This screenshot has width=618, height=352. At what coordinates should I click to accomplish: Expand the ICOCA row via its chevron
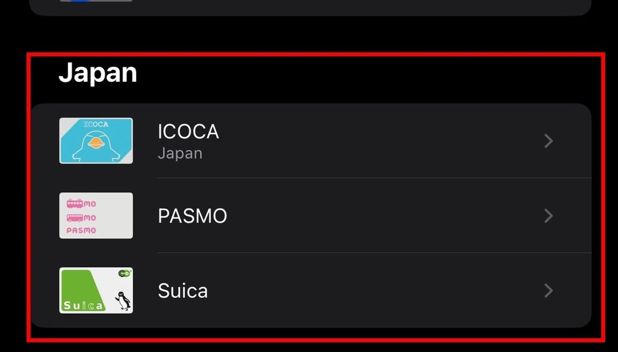coord(549,141)
